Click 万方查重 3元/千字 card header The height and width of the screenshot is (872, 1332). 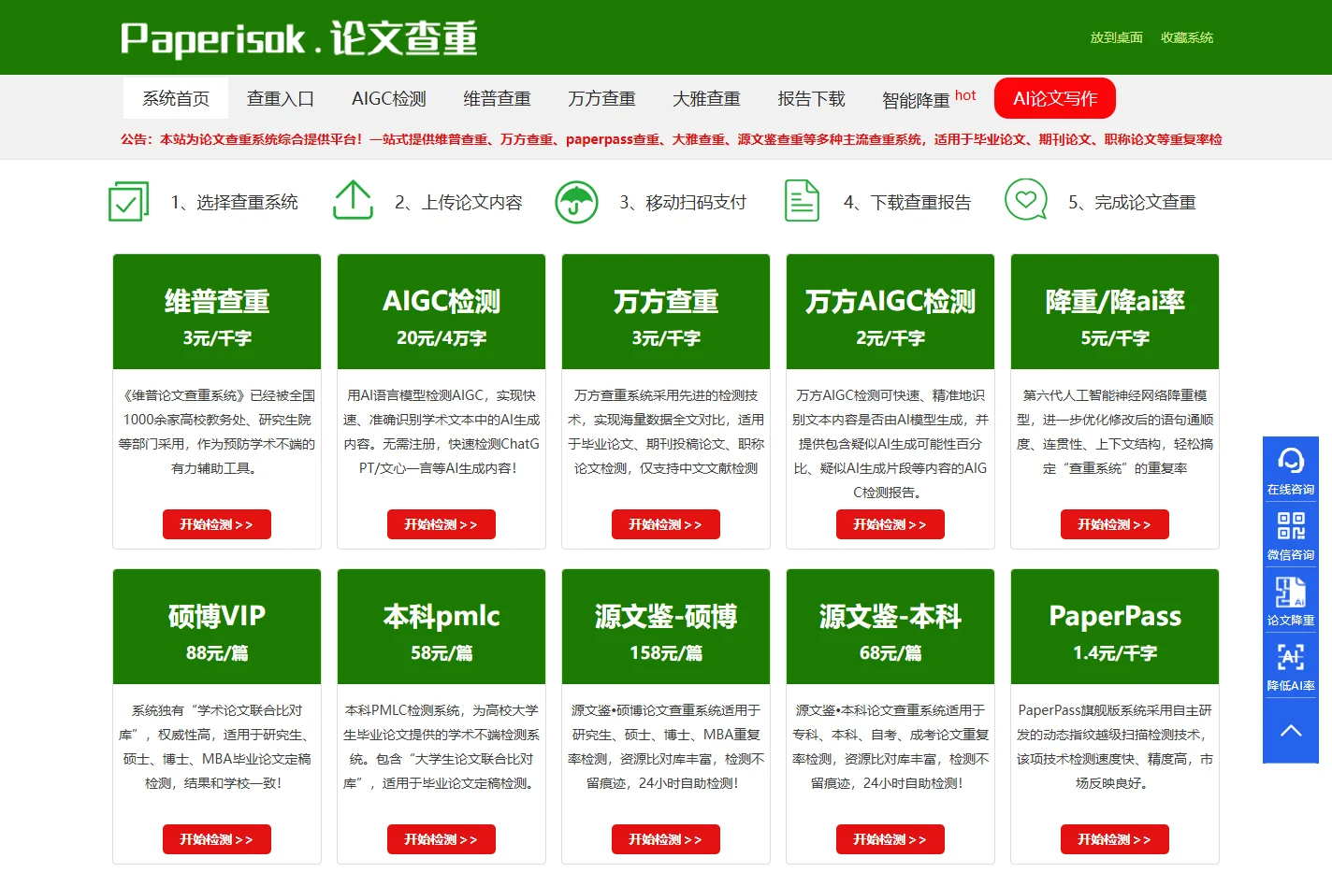tap(666, 312)
